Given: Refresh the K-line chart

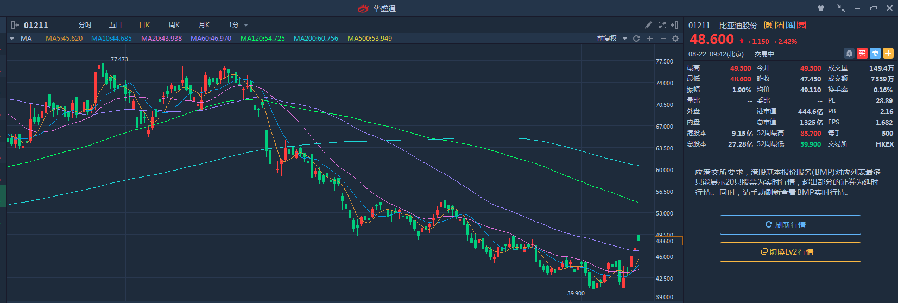Looking at the screenshot, I should pos(636,39).
